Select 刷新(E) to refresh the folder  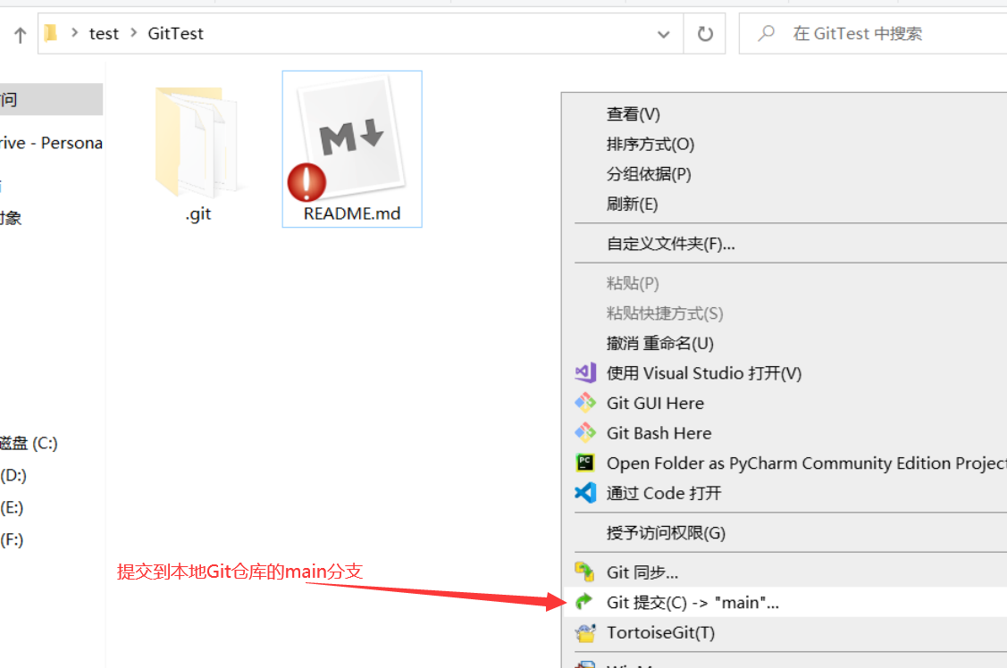[632, 204]
